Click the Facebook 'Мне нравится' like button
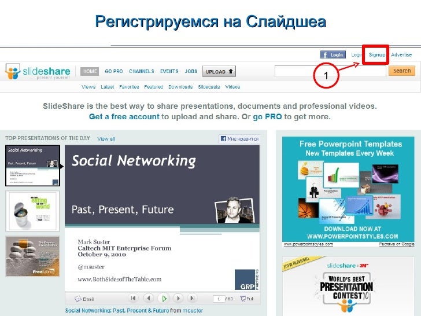Image resolution: width=421 pixels, height=316 pixels. coord(239,139)
